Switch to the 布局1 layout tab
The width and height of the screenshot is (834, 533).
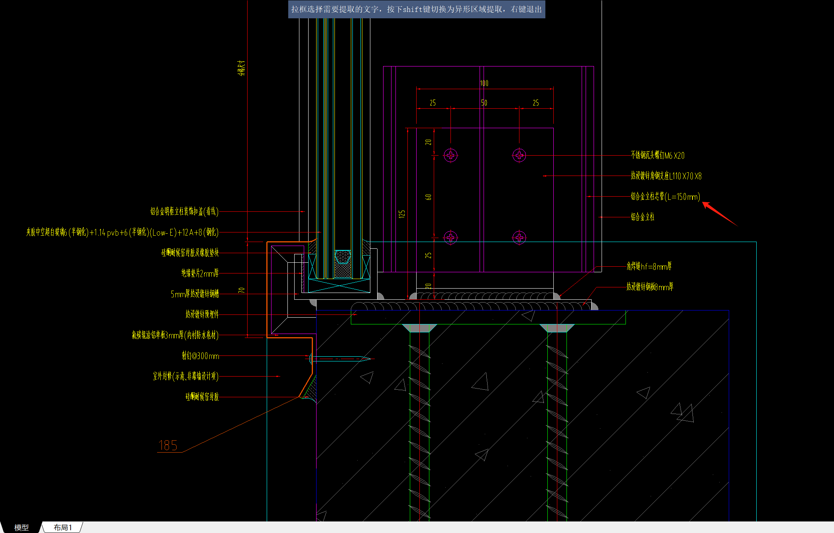click(x=63, y=527)
